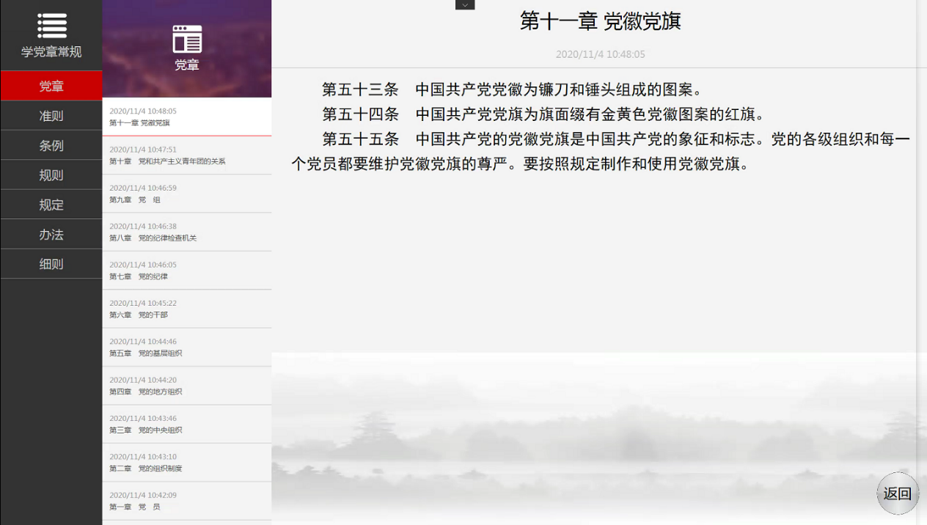Open 第六章 党的干部 chapter
Viewport: 927px width, 525px height.
pos(186,309)
